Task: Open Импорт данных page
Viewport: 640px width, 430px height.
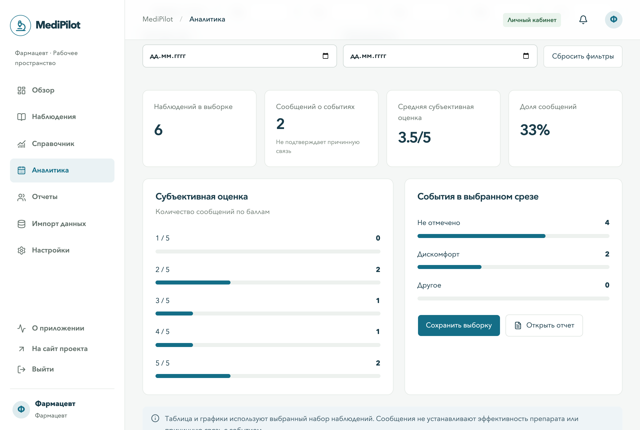Action: (62, 224)
